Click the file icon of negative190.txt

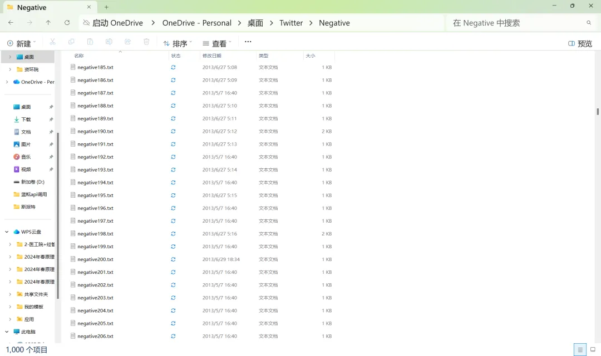tap(73, 131)
